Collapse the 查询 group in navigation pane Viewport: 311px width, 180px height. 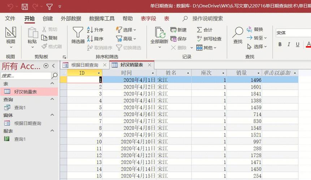pyautogui.click(x=52, y=99)
